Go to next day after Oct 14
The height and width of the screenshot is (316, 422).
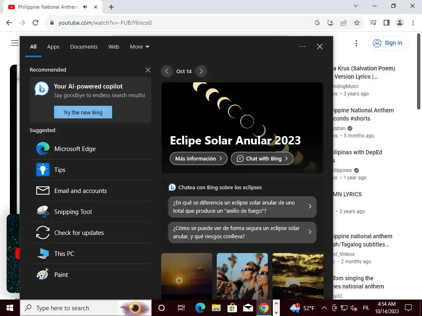coord(201,71)
